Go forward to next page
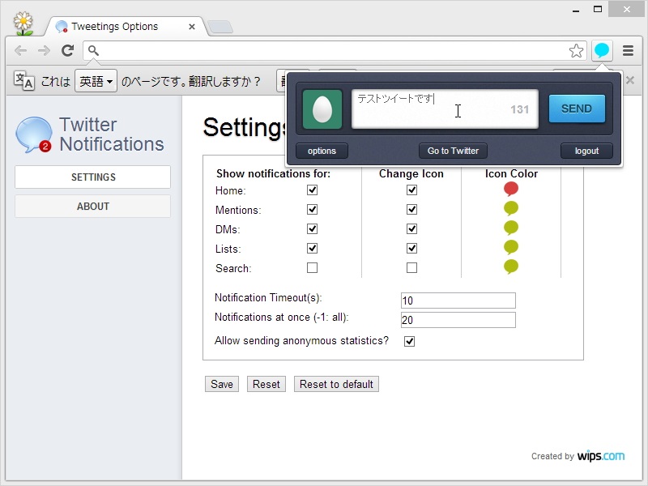 (44, 50)
